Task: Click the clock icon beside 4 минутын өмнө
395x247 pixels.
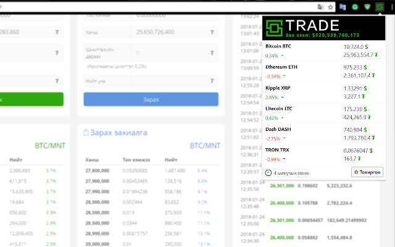Action: [268, 173]
